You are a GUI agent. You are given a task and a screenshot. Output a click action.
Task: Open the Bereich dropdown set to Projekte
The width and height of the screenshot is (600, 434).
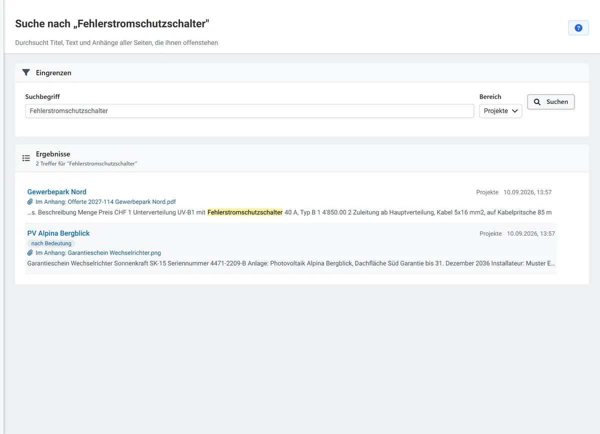pyautogui.click(x=500, y=111)
